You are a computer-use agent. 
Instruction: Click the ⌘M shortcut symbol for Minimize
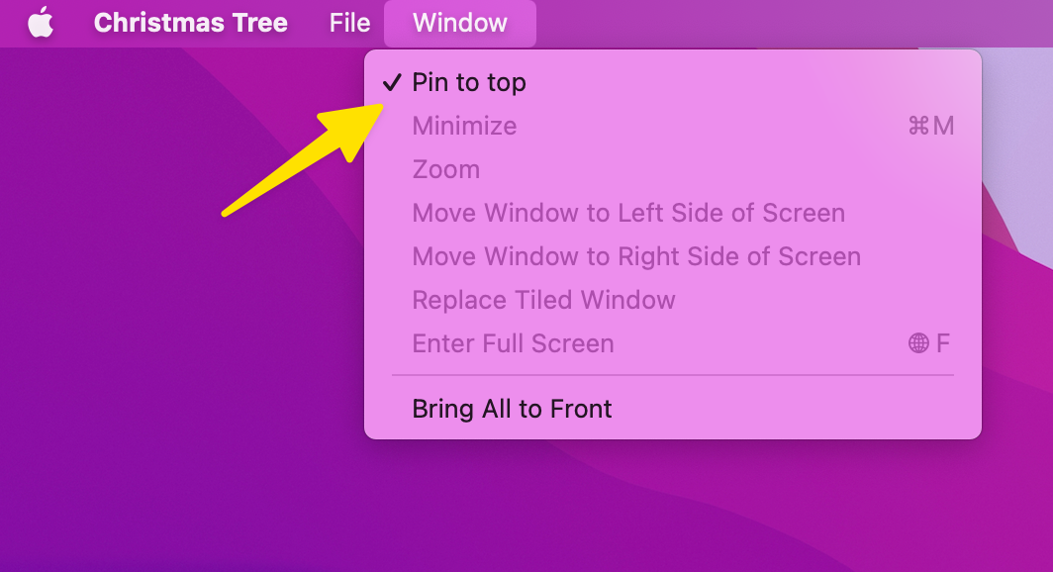(x=930, y=126)
